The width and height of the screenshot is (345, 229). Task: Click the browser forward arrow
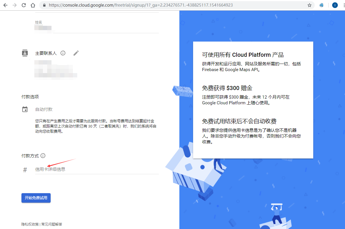[15, 5]
